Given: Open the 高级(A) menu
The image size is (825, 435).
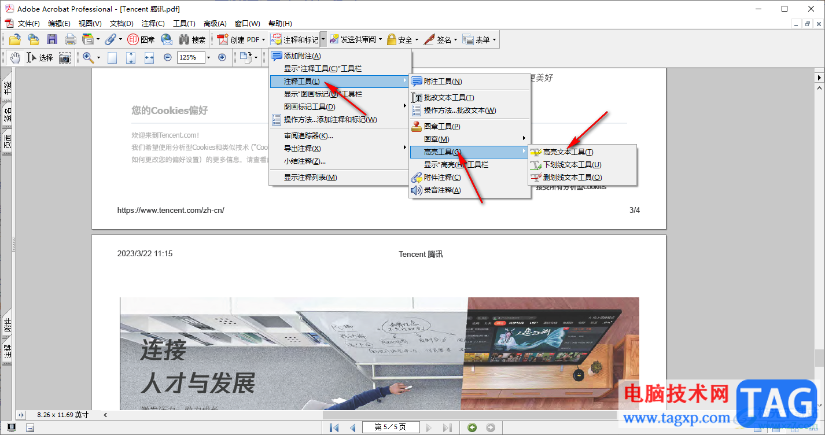Looking at the screenshot, I should pyautogui.click(x=215, y=24).
